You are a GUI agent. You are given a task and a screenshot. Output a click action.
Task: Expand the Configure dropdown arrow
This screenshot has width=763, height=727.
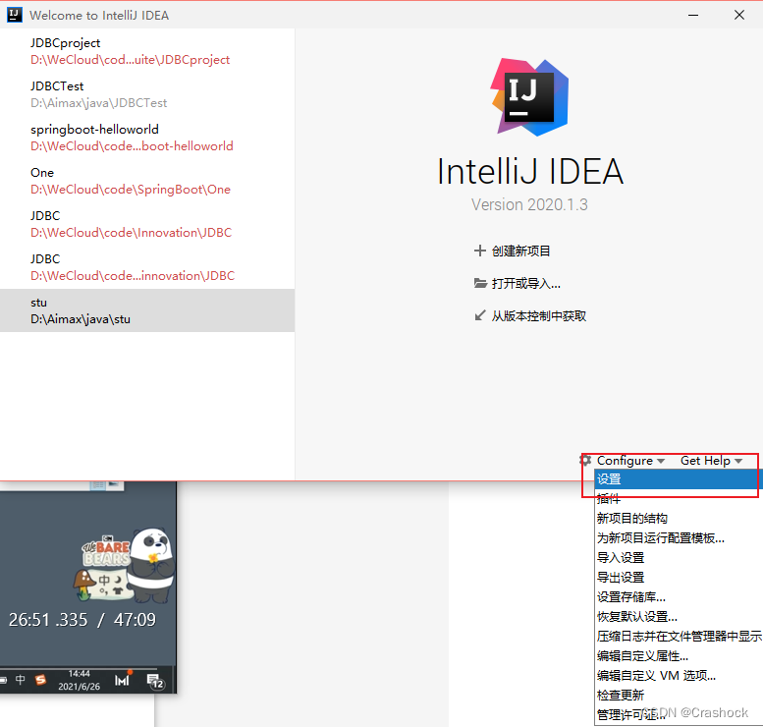point(661,461)
